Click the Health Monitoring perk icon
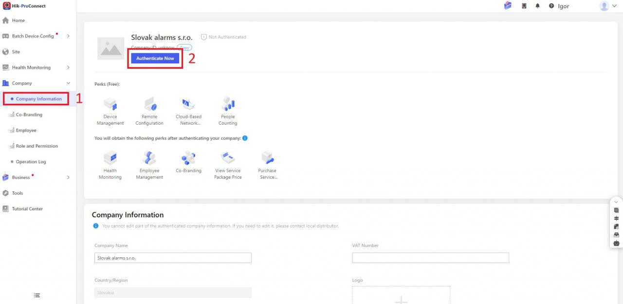 click(x=110, y=157)
